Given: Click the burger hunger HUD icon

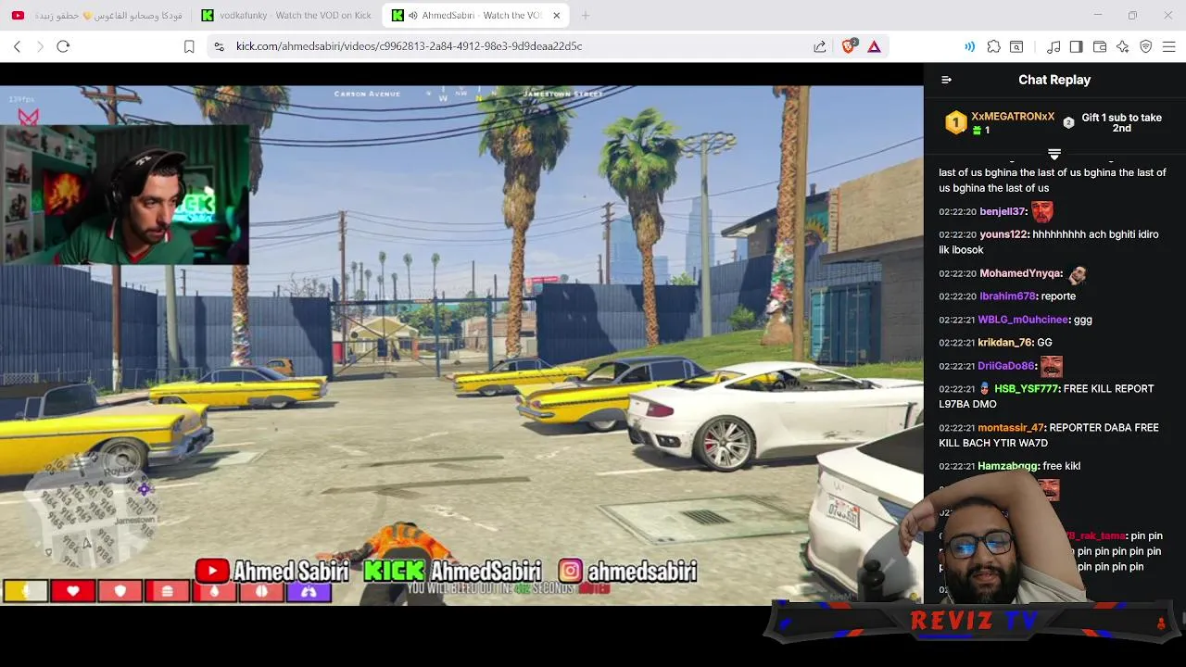Looking at the screenshot, I should [168, 591].
